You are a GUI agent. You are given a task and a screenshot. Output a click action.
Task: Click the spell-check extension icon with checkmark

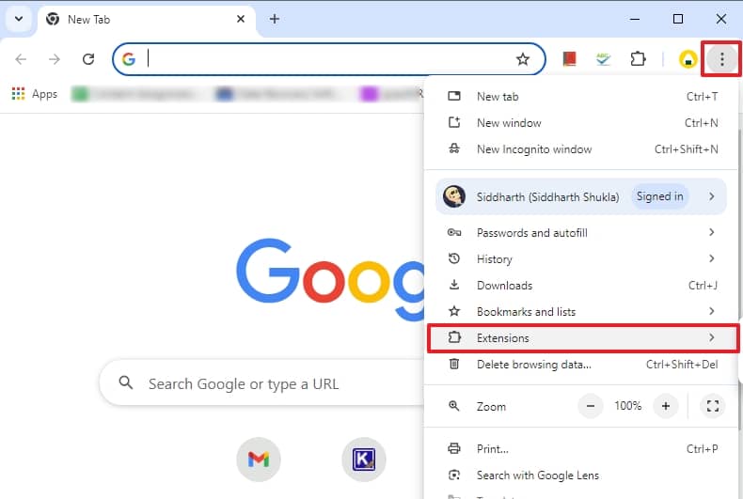point(603,59)
